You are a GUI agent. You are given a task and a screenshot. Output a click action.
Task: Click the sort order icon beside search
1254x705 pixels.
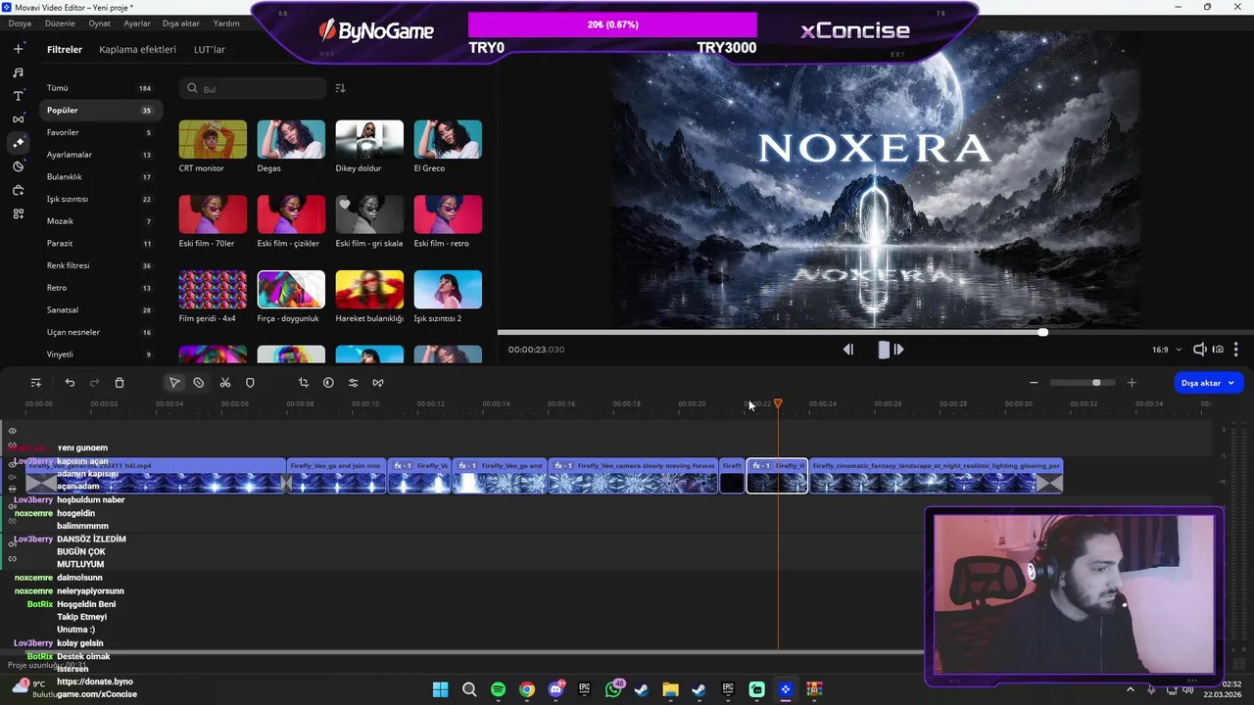point(340,88)
